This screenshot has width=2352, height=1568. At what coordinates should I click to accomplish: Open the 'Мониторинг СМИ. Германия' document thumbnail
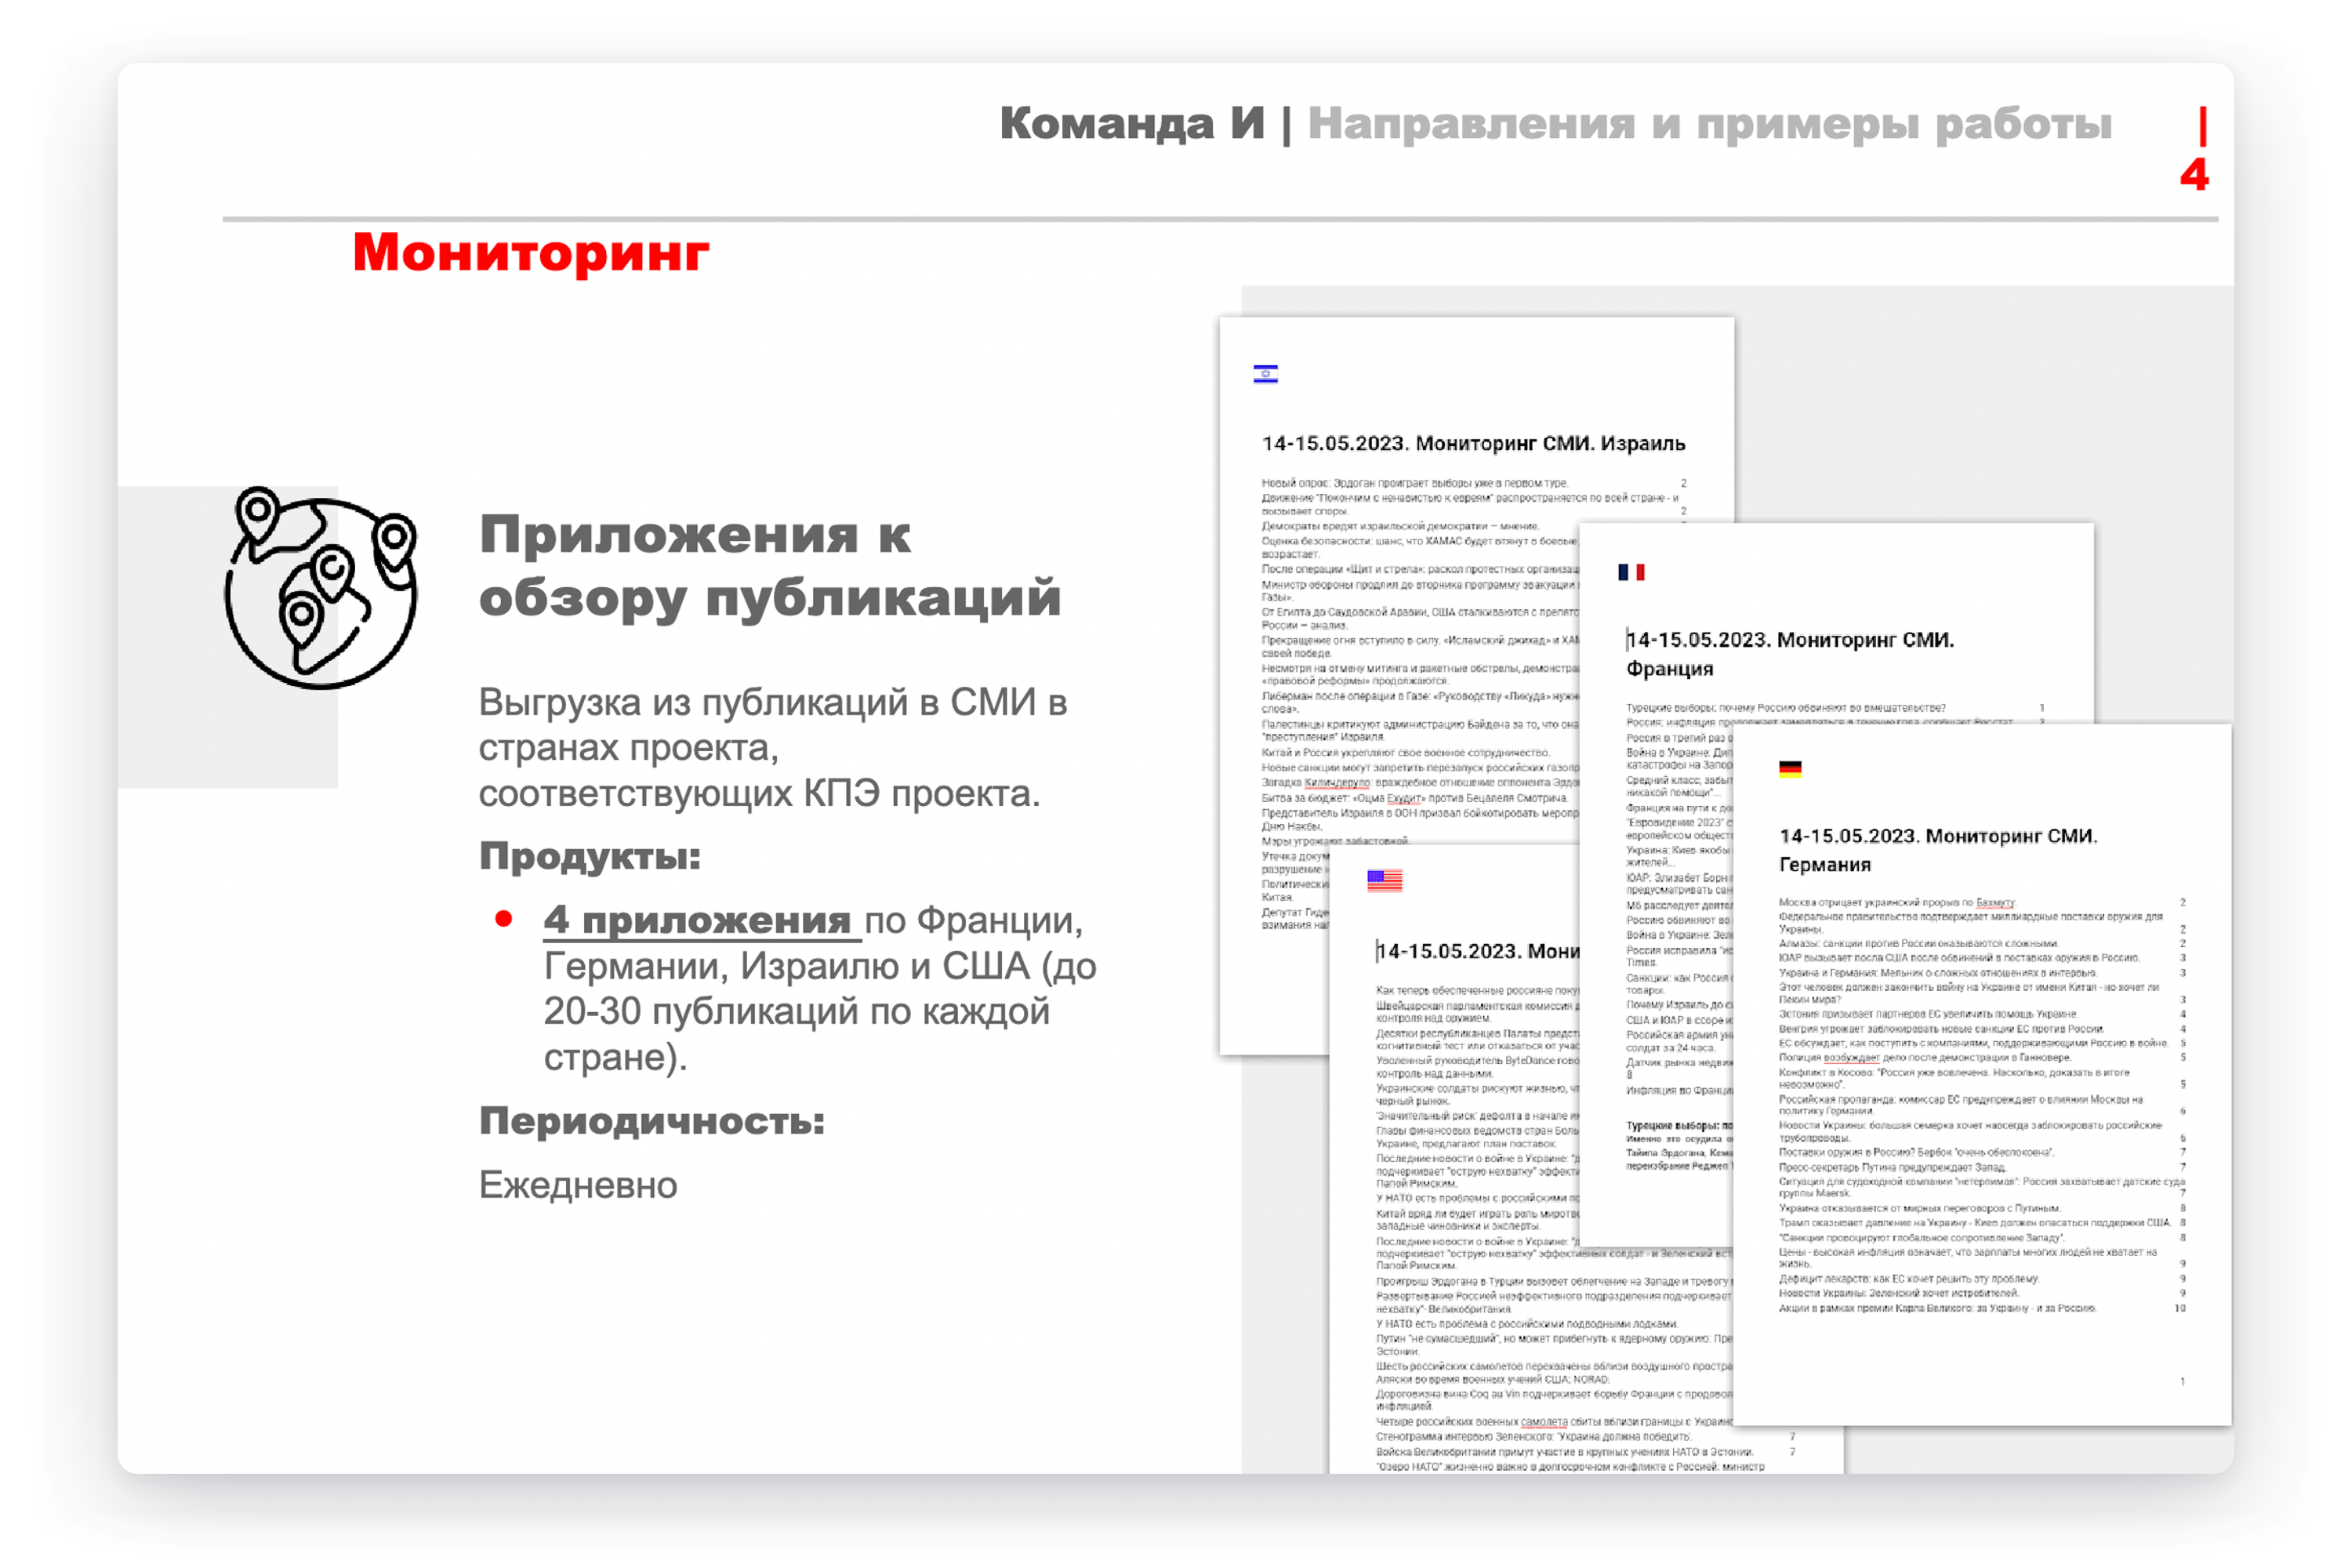(1981, 1074)
